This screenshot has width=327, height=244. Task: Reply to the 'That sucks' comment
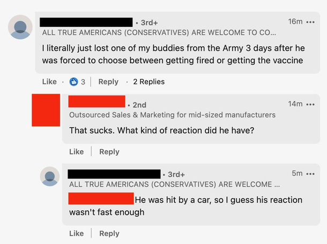tap(109, 152)
